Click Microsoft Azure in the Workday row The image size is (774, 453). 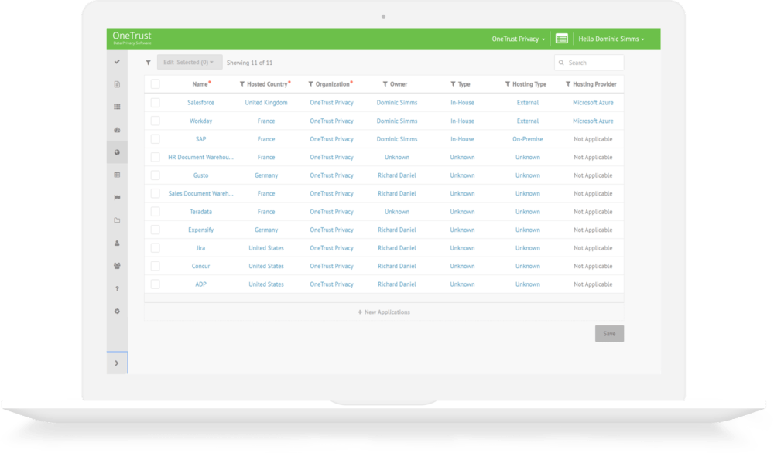tap(593, 121)
